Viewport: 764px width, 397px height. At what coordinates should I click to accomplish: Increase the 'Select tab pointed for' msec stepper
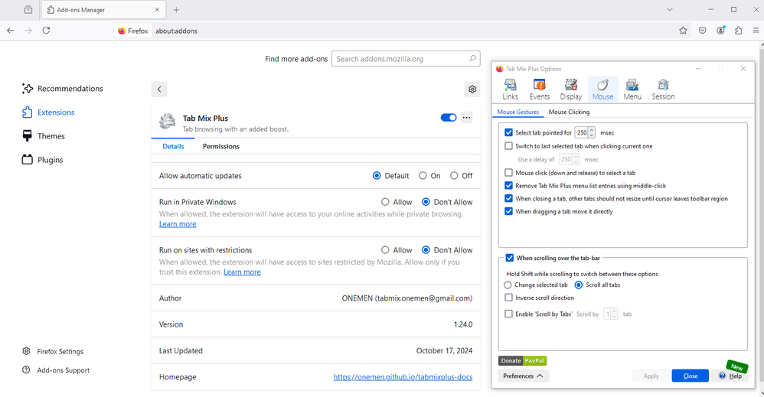pos(592,130)
